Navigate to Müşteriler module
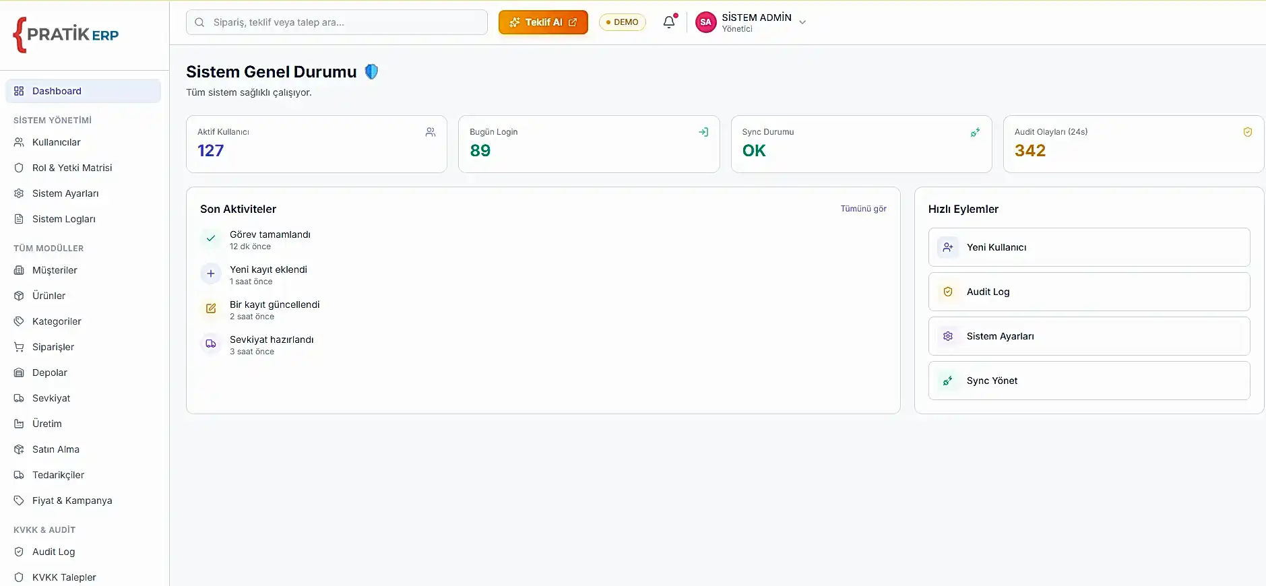Viewport: 1266px width, 586px height. [x=83, y=270]
